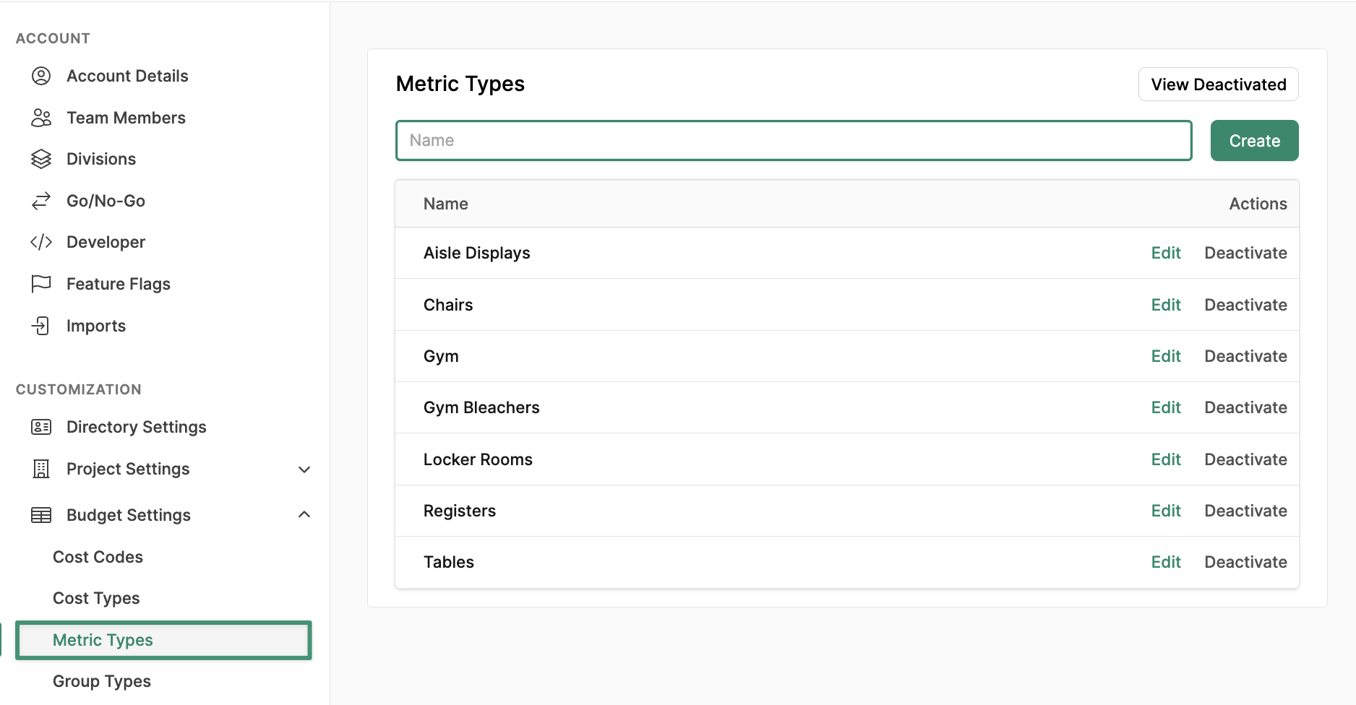Click the Metric Types page heading
Viewport: 1356px width, 705px height.
coord(460,84)
